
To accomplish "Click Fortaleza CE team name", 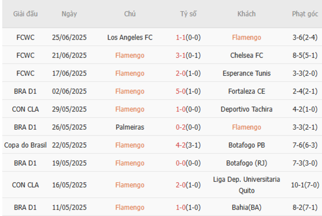I will (x=246, y=91).
